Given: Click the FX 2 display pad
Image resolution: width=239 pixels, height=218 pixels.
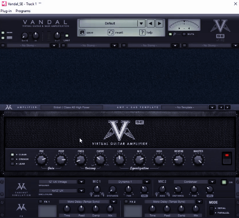Looking at the screenshot, I should [x=133, y=211].
